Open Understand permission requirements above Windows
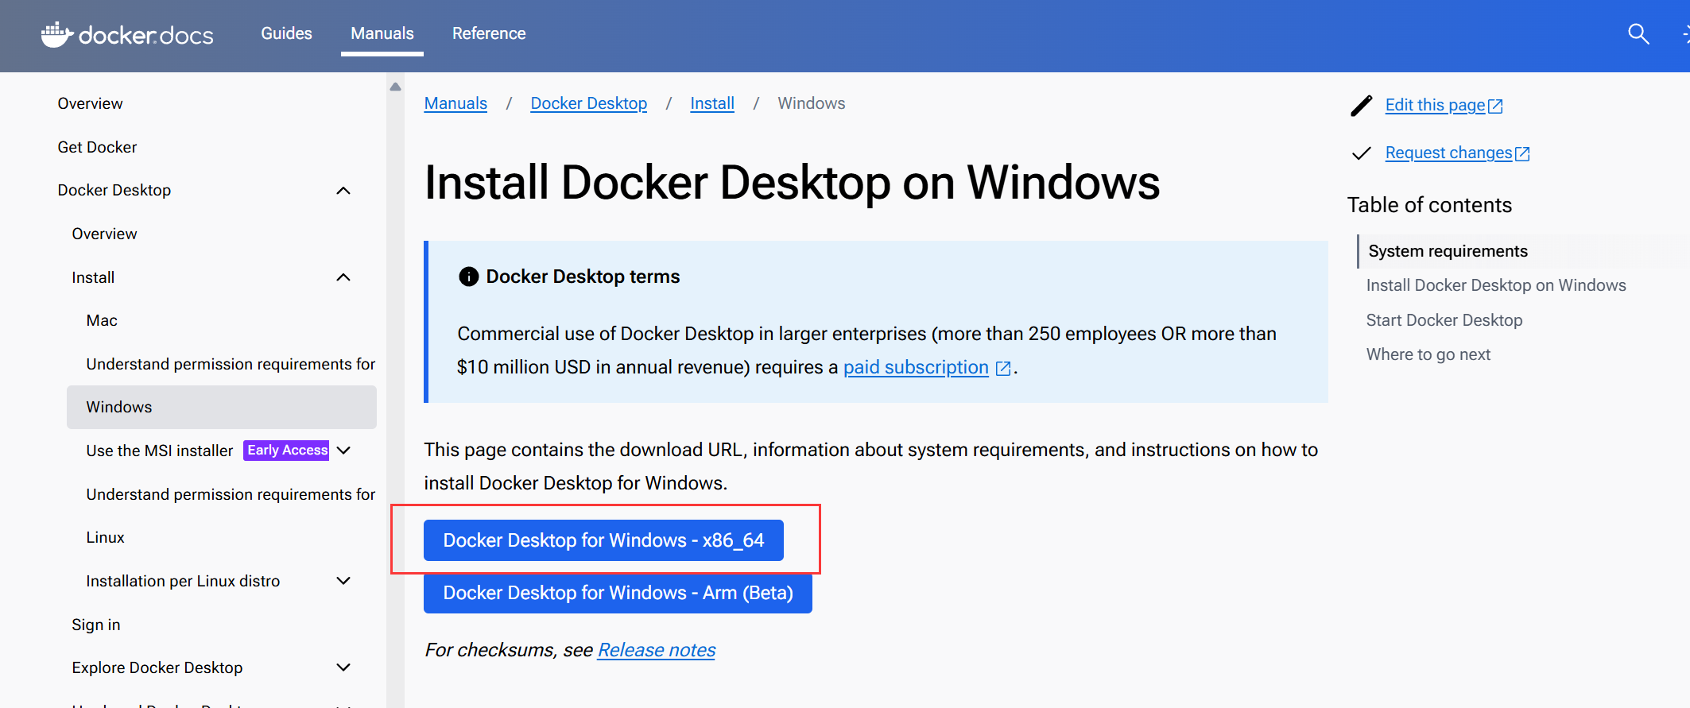Screen dimensions: 1690x708 coord(231,364)
